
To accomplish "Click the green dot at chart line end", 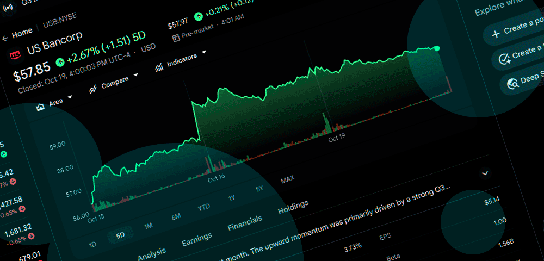I will [437, 48].
